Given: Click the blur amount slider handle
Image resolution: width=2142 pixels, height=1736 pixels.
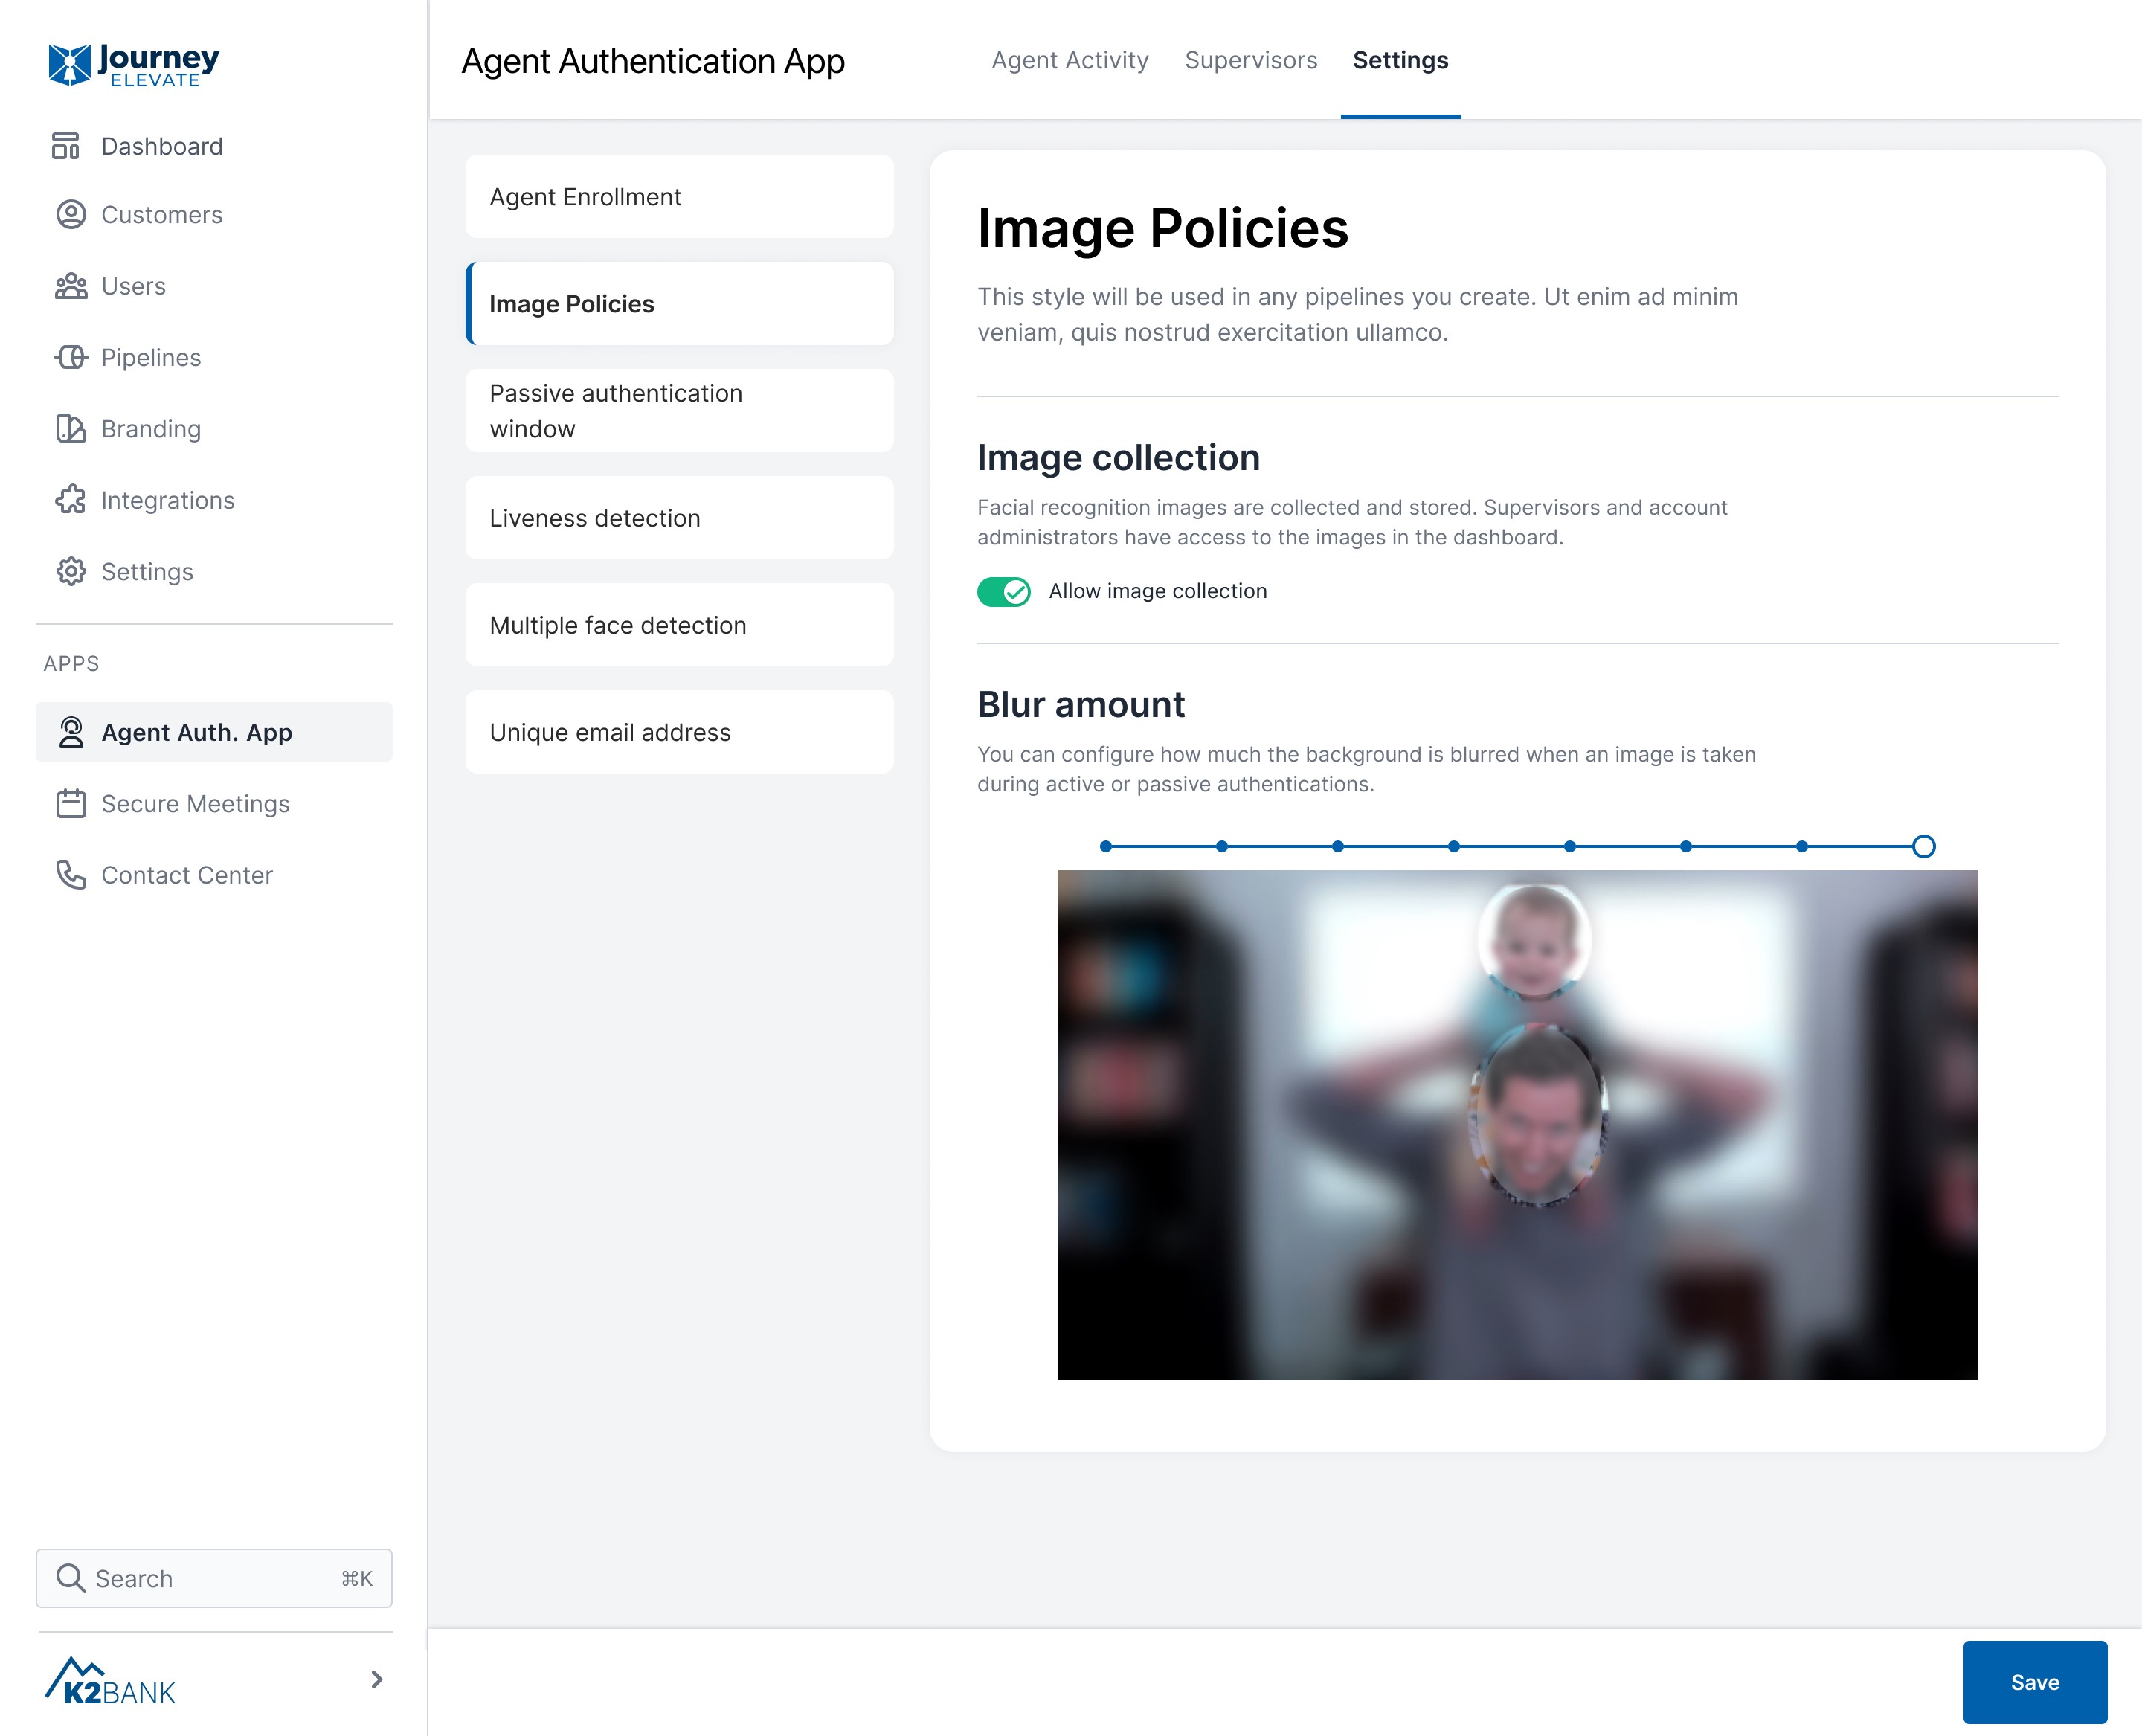Looking at the screenshot, I should click(x=1923, y=846).
